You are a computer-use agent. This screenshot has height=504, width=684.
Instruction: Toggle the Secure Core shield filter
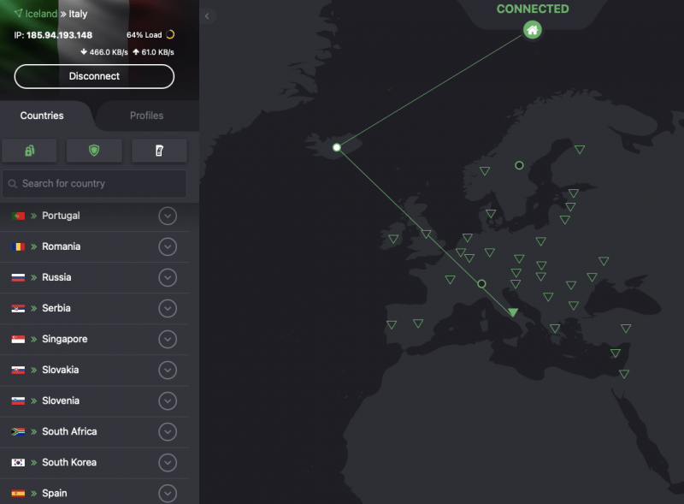click(x=94, y=150)
